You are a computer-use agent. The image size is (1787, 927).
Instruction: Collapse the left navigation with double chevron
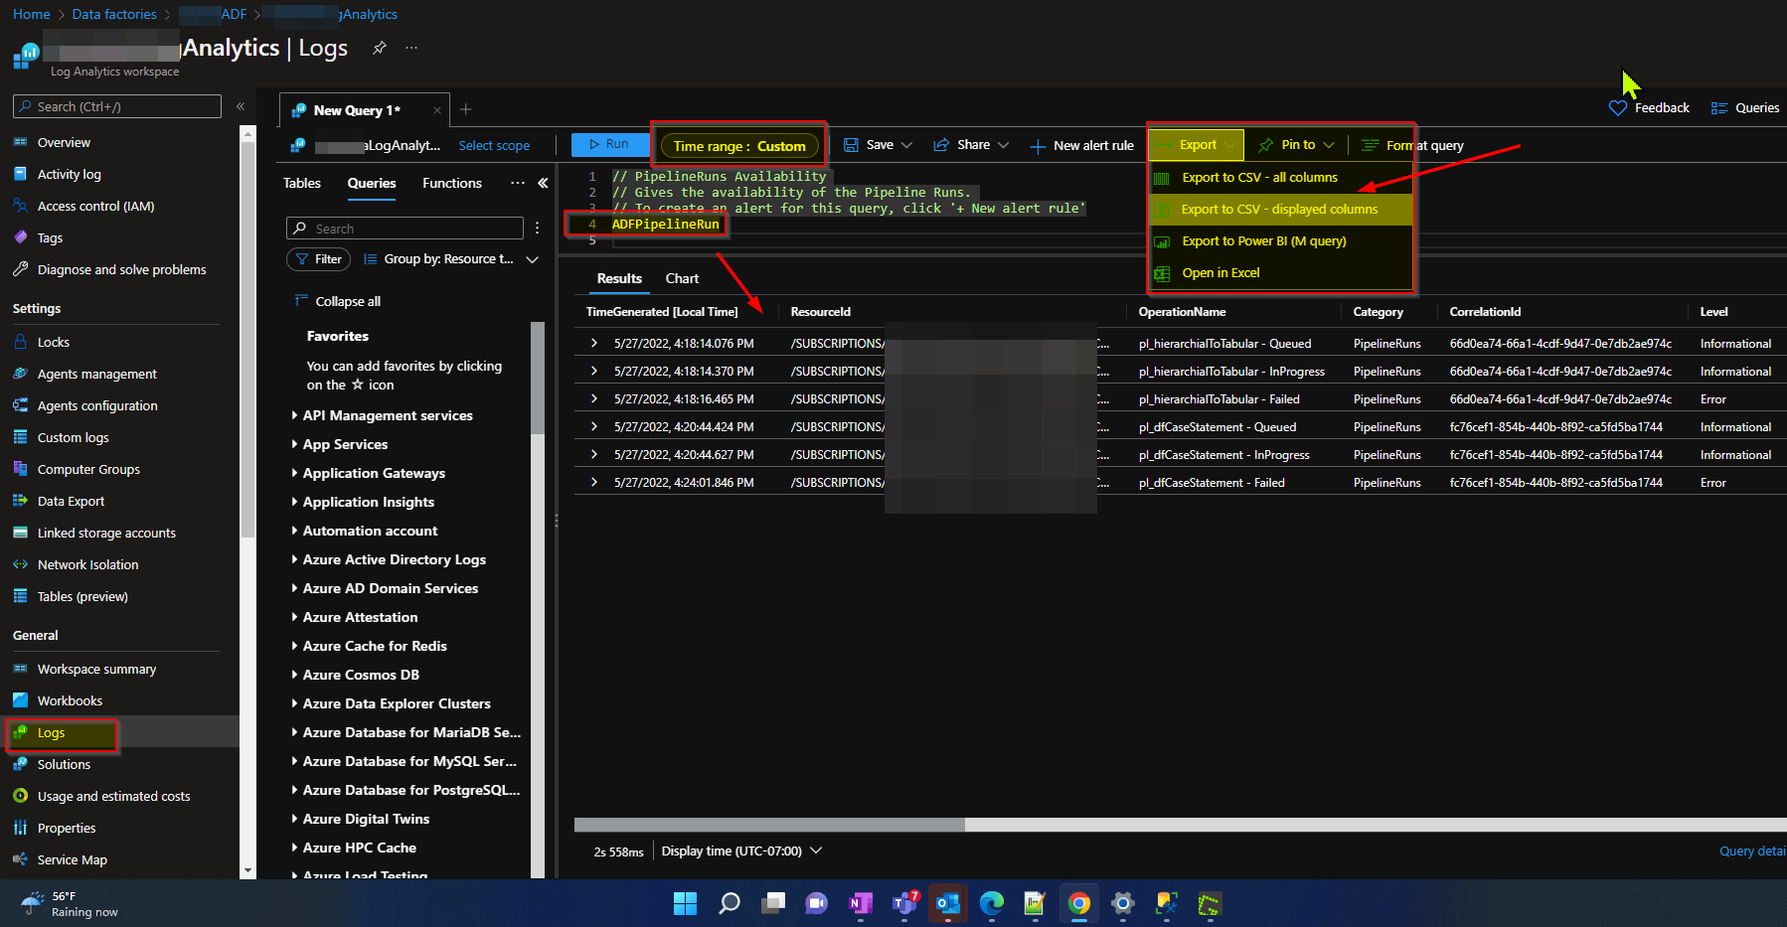(241, 106)
